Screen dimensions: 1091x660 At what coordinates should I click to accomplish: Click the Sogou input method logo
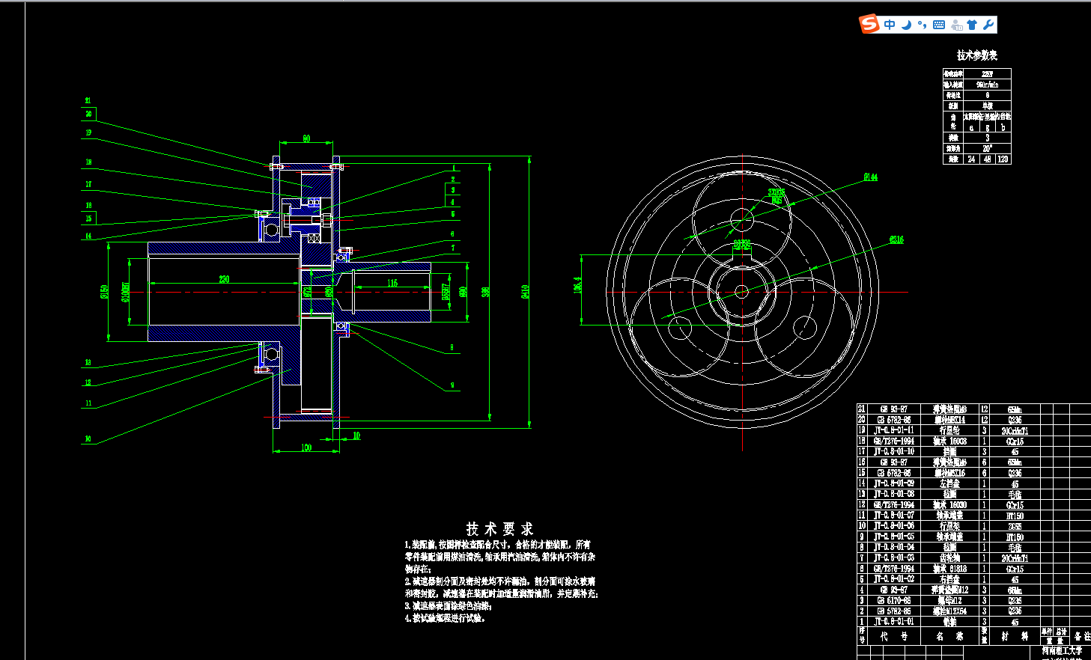coord(869,24)
